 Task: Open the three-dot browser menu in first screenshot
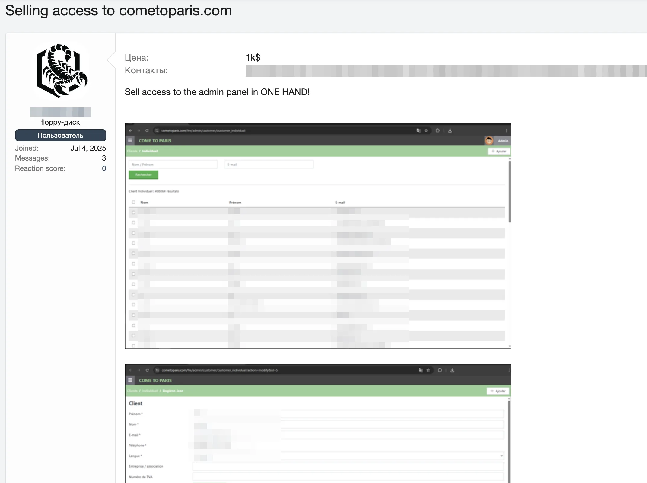506,130
